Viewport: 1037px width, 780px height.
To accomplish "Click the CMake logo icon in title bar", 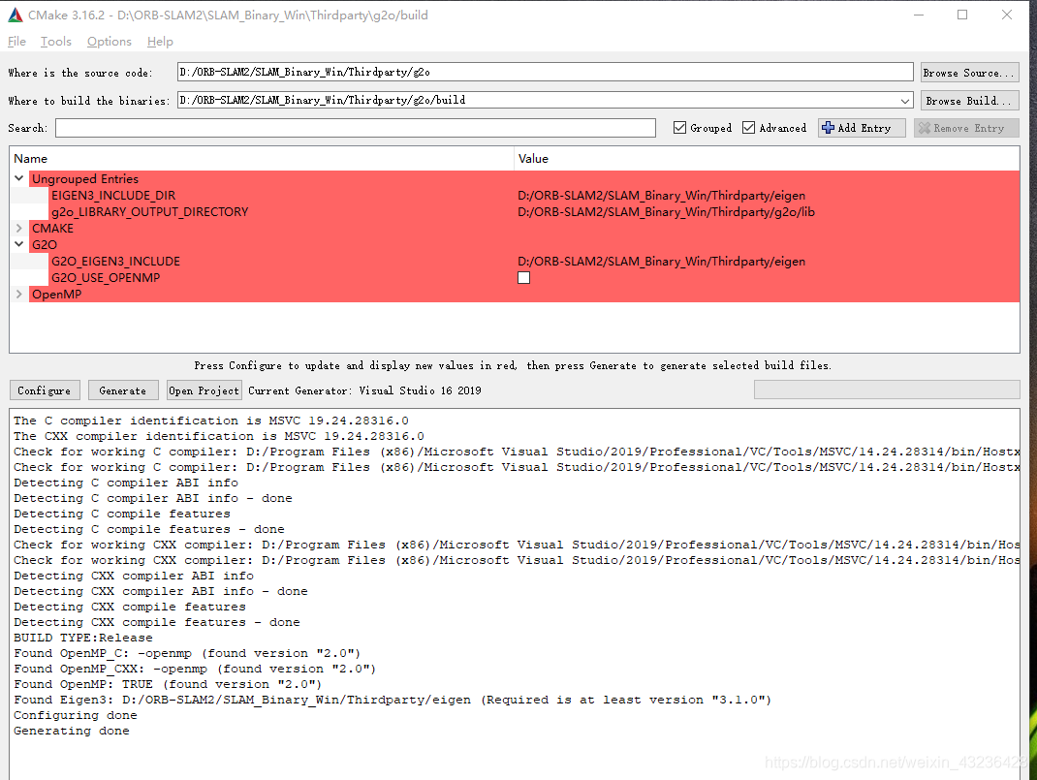I will [15, 15].
